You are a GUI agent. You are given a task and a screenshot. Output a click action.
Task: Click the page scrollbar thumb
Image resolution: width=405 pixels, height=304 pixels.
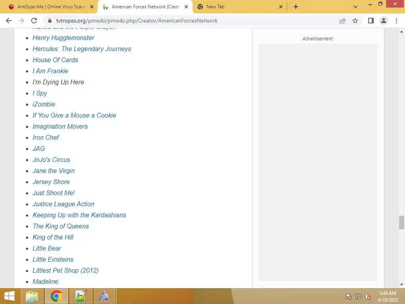401,222
